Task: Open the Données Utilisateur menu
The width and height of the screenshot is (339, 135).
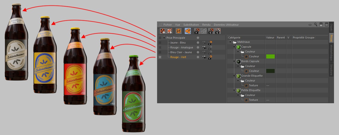Action: 226,25
